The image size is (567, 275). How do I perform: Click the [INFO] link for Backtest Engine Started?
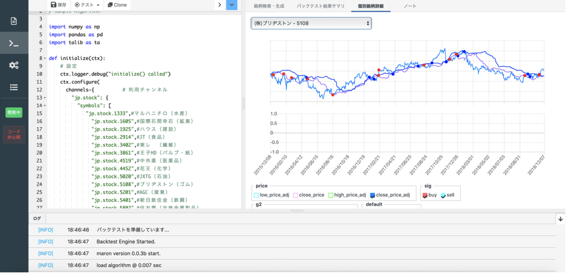pos(45,241)
